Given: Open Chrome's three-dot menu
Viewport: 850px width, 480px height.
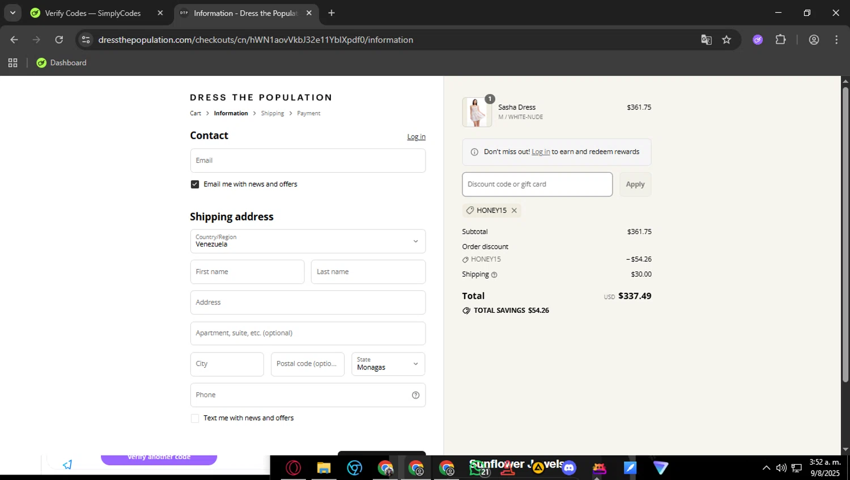Looking at the screenshot, I should (x=836, y=40).
